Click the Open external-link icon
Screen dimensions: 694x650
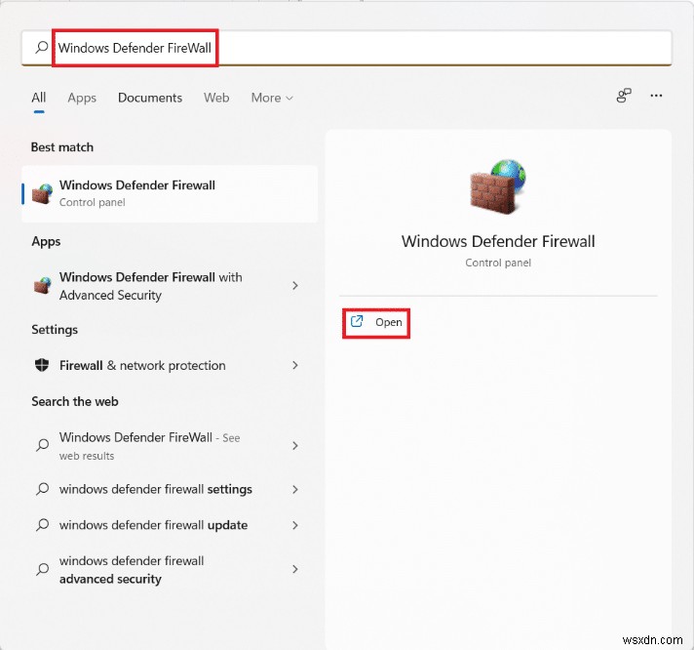(357, 321)
